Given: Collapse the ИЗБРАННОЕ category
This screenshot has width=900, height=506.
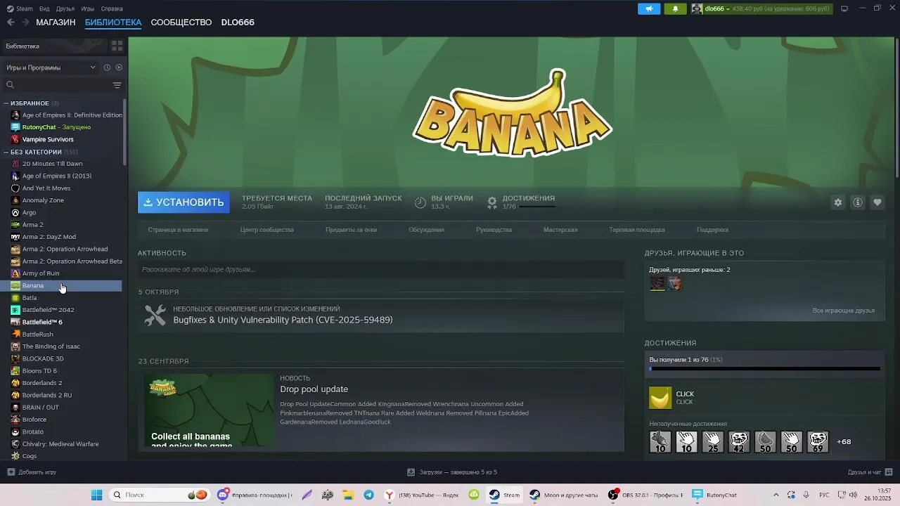Looking at the screenshot, I should [6, 103].
